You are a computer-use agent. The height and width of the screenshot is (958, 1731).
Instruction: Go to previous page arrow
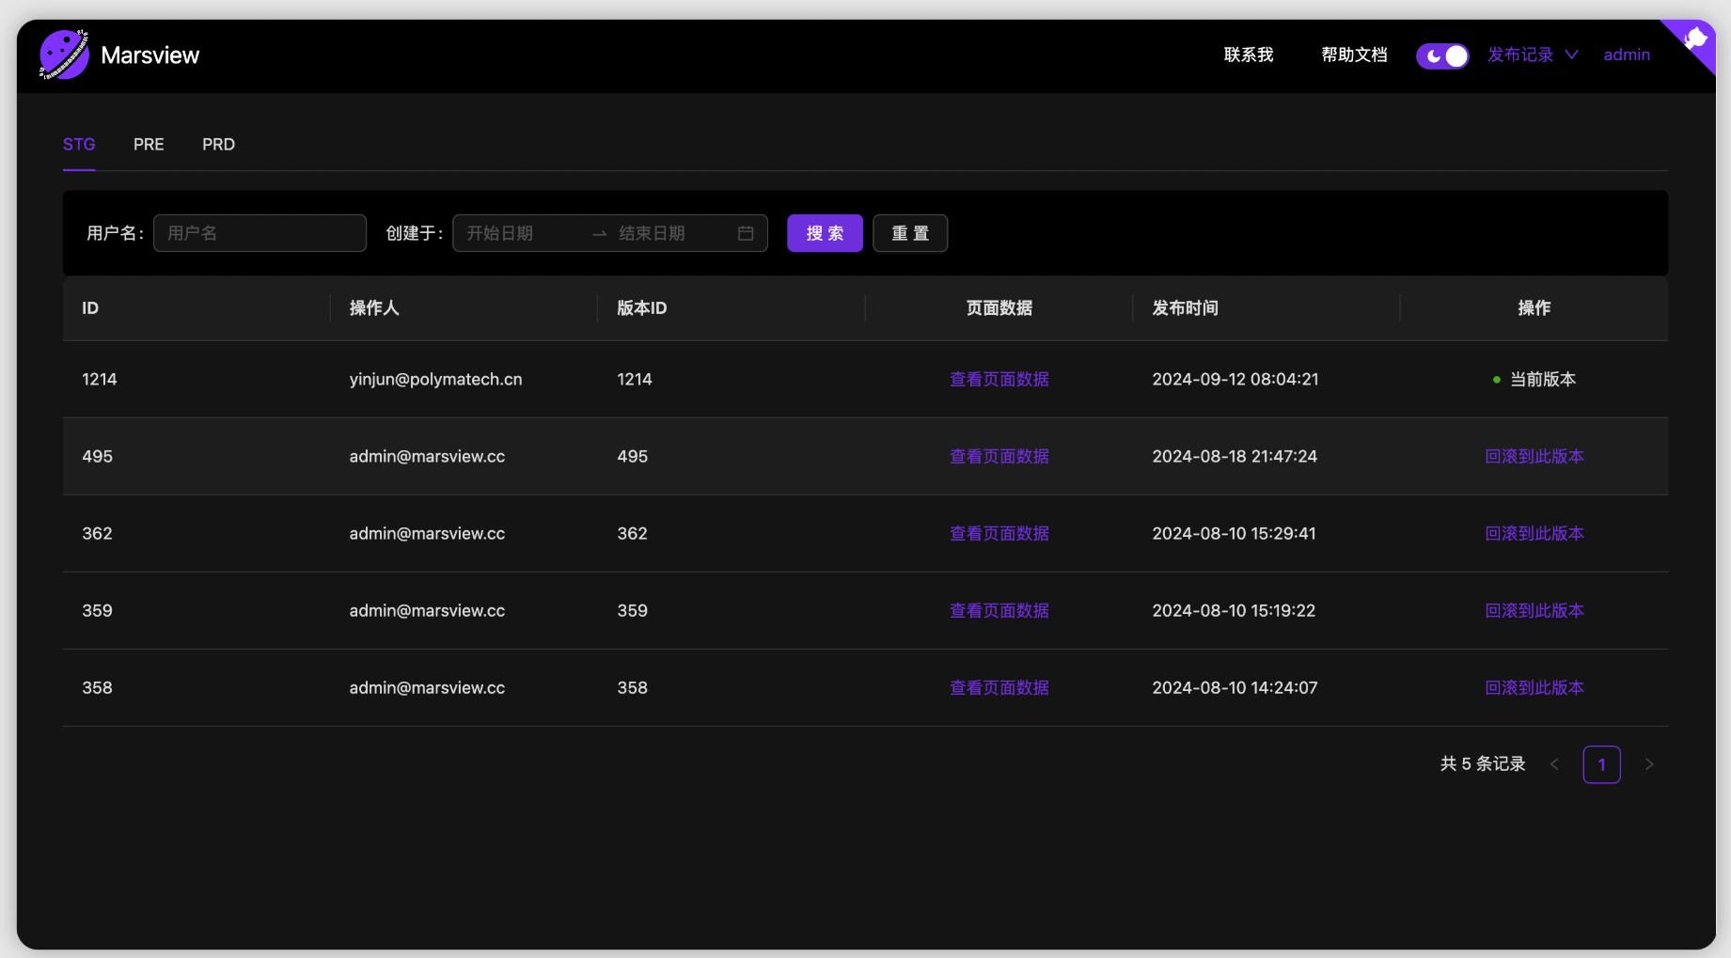point(1554,764)
